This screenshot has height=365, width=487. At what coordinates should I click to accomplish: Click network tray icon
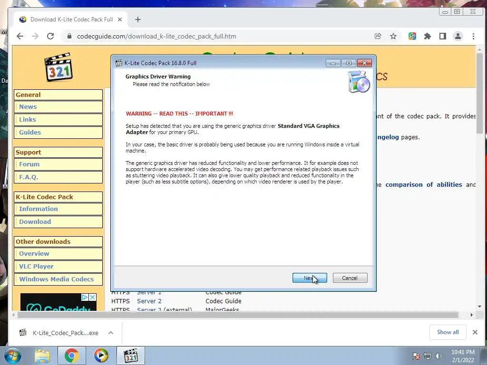point(428,356)
